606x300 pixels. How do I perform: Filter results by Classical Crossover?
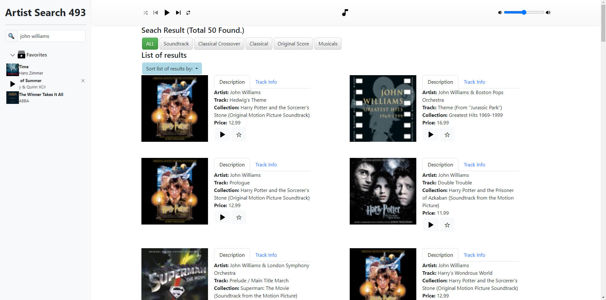coord(219,44)
